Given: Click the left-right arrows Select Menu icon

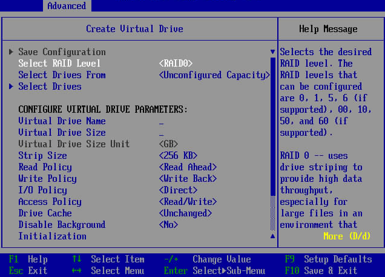Looking at the screenshot, I should point(77,271).
